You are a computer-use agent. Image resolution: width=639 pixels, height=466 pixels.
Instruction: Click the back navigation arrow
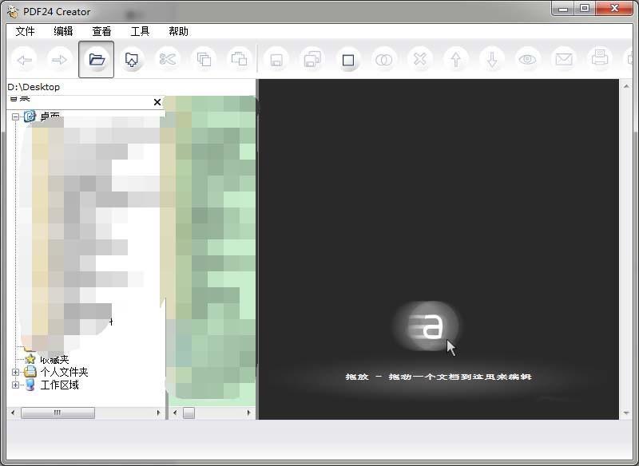pos(24,59)
